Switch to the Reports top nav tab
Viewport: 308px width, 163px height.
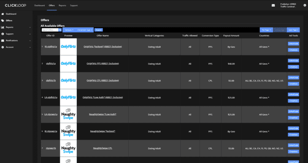point(62,5)
